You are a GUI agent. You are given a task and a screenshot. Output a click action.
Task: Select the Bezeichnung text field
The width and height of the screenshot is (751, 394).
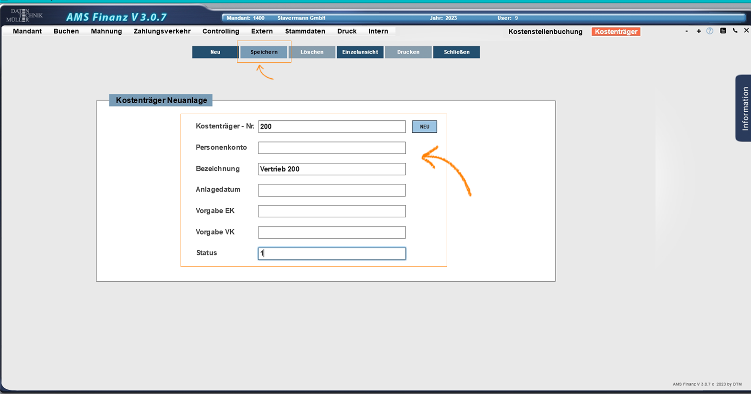(332, 169)
